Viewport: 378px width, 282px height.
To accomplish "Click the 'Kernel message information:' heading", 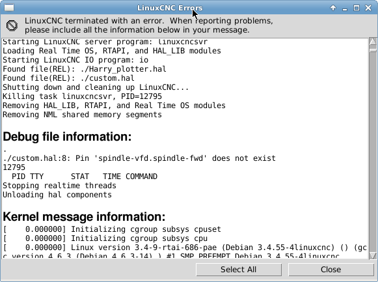I will [84, 217].
